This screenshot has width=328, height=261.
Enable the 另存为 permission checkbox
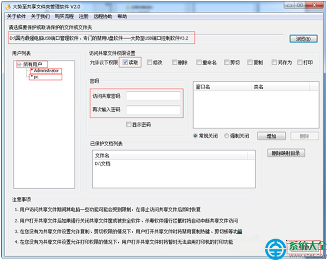[274, 62]
